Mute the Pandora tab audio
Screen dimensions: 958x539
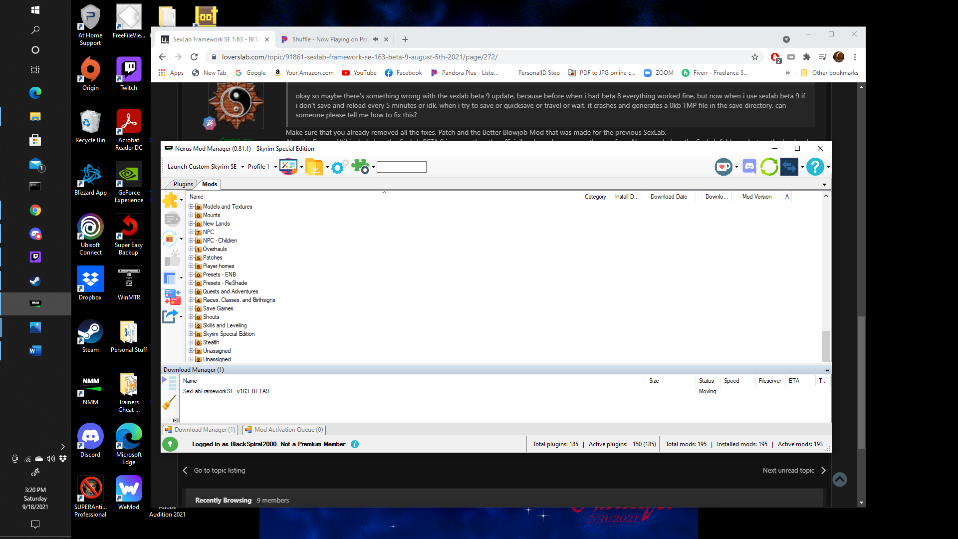tap(376, 39)
